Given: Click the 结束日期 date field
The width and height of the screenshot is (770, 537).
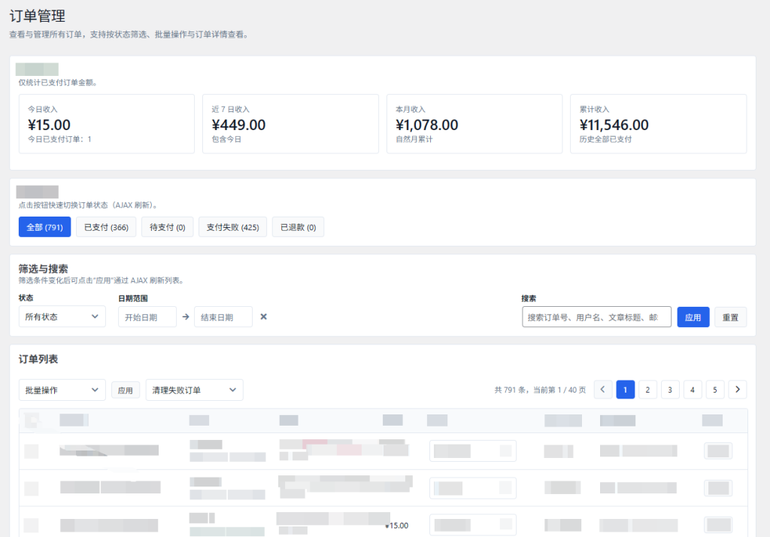Looking at the screenshot, I should tap(223, 317).
